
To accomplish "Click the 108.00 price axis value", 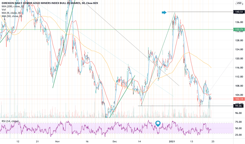I will 239,86.
